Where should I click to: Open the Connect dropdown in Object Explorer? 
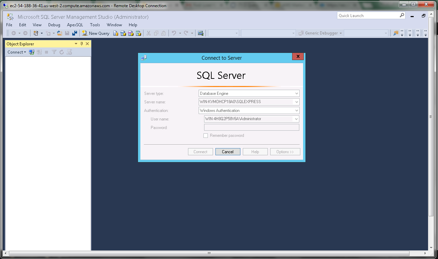click(17, 52)
